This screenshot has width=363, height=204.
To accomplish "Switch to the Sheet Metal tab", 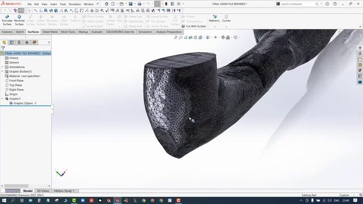I will 50,32.
